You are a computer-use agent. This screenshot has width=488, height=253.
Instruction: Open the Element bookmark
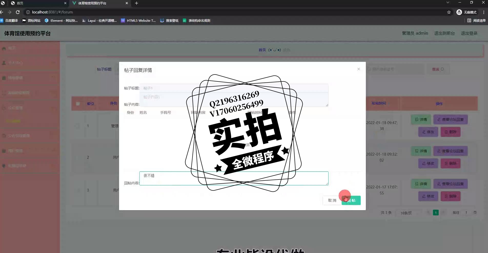tap(61, 20)
